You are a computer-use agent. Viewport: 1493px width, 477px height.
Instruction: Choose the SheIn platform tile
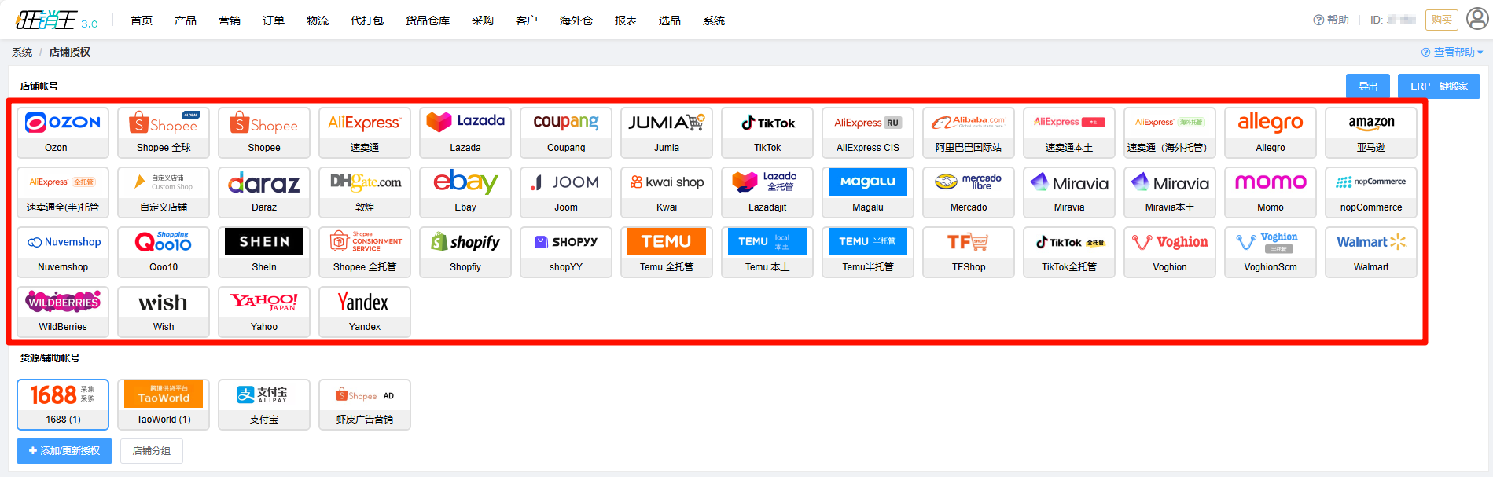264,252
